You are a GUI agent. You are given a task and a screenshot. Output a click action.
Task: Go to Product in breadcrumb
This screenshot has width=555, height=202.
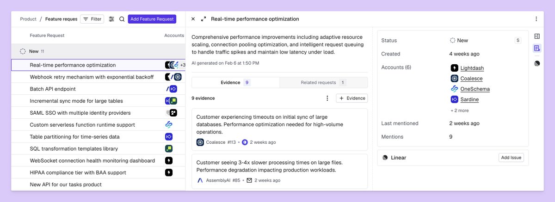[28, 19]
